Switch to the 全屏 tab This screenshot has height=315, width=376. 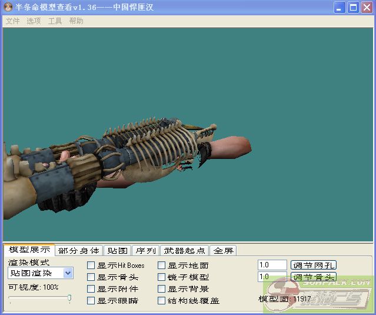click(x=223, y=251)
